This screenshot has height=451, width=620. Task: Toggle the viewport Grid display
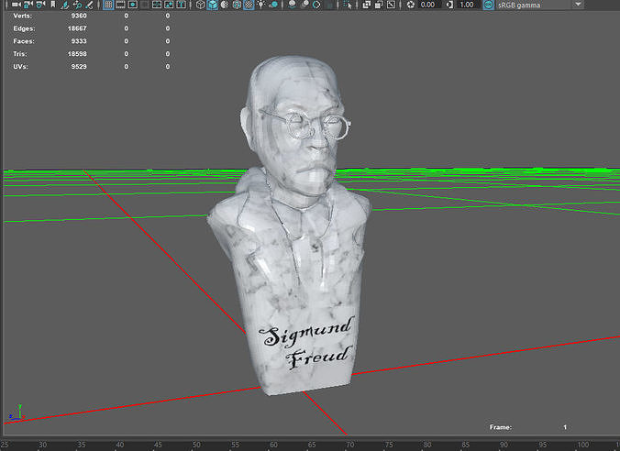[108, 5]
